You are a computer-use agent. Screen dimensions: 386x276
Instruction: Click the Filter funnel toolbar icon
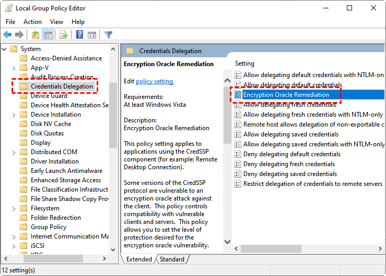tap(108, 35)
